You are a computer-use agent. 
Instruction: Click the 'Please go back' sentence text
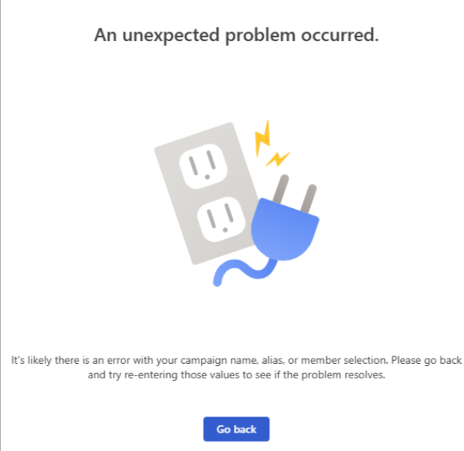[427, 360]
